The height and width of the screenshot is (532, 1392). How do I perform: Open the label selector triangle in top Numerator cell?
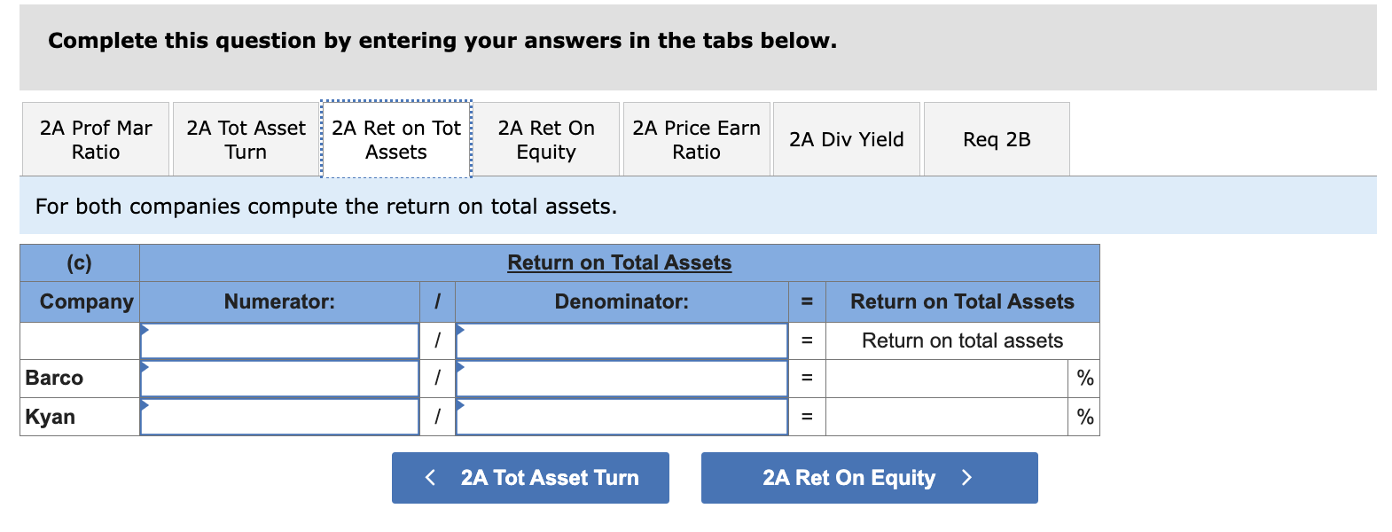[x=145, y=328]
